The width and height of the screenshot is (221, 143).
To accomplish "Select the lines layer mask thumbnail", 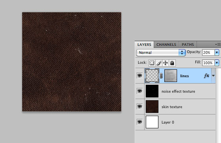I will point(171,76).
